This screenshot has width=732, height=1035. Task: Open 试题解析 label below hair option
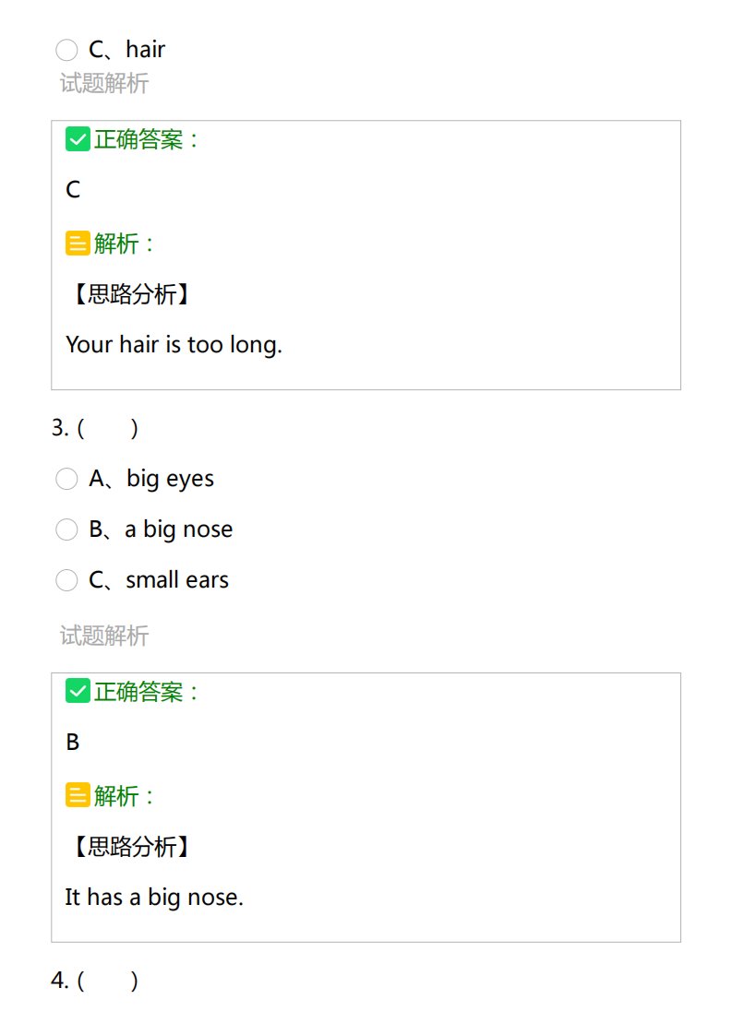(104, 84)
